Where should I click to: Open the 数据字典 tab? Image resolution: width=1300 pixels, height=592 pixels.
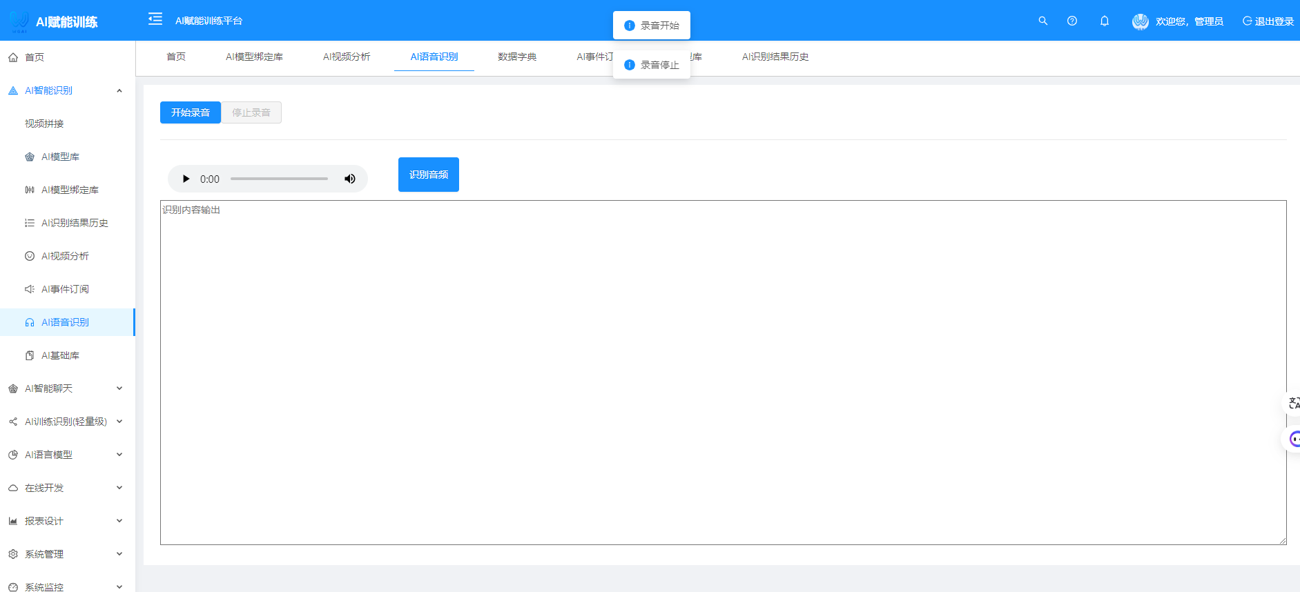(516, 57)
